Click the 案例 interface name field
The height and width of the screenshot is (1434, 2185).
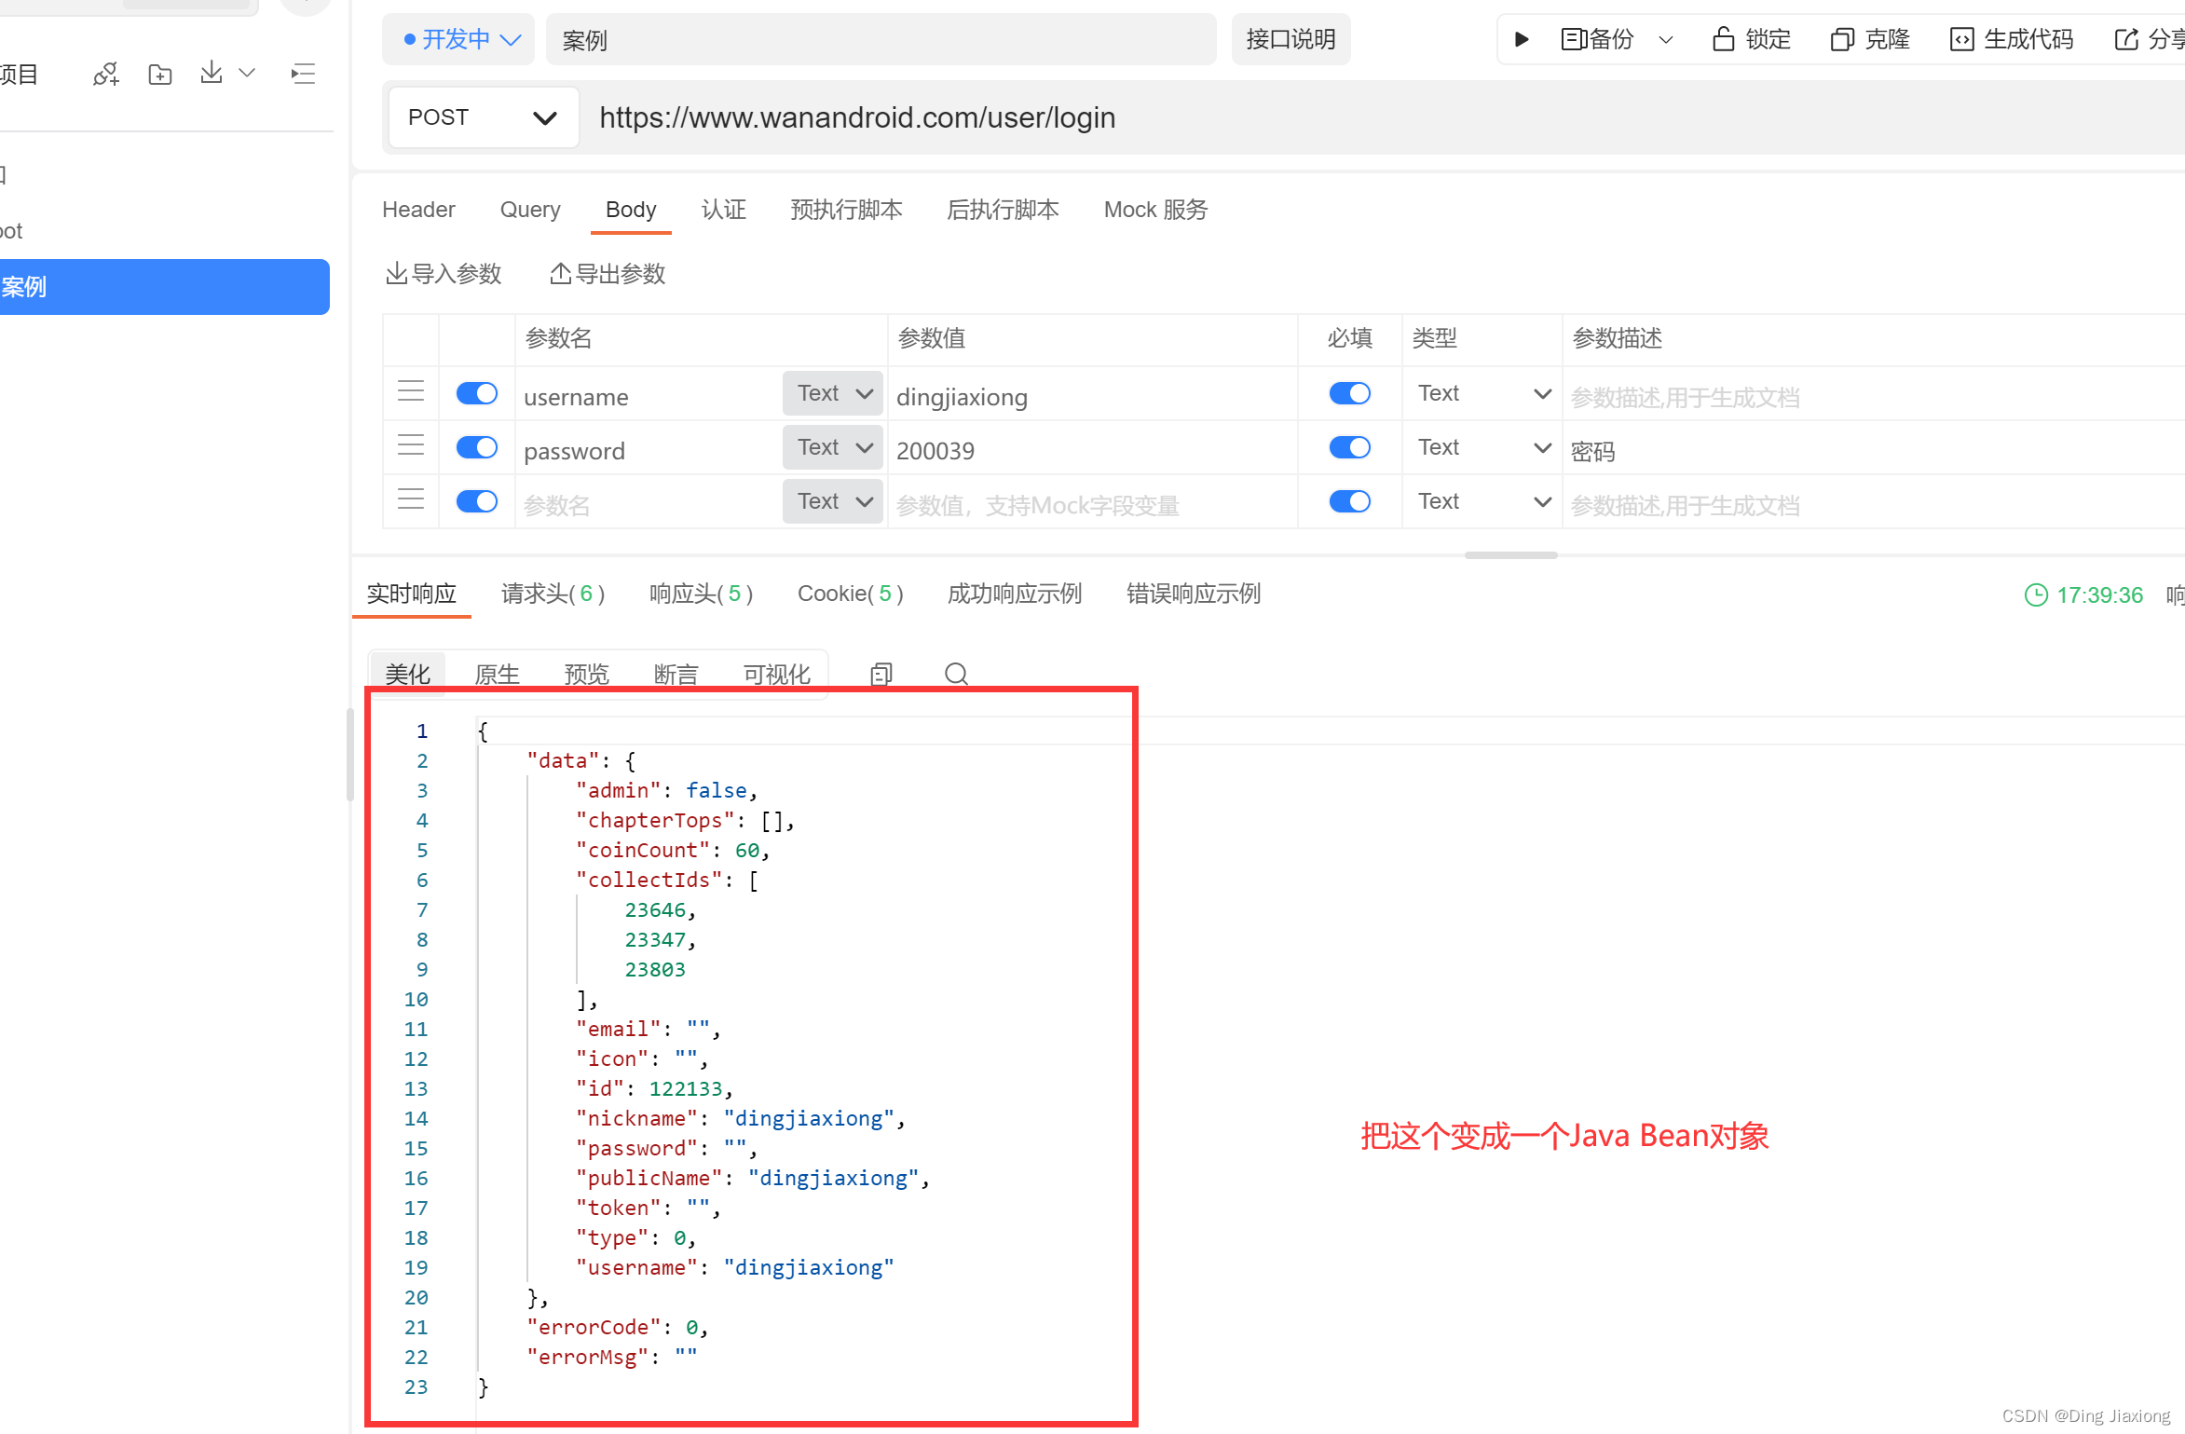click(x=881, y=39)
